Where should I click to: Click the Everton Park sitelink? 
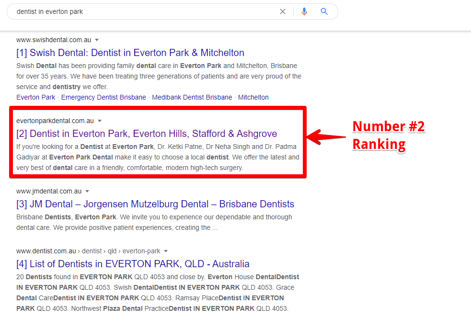[x=35, y=97]
